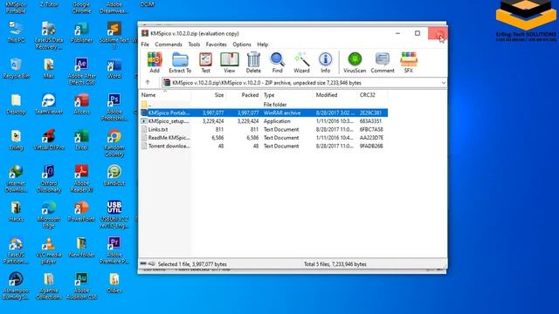This screenshot has height=314, width=559.
Task: Select the Links.txt file row
Action: [264, 129]
